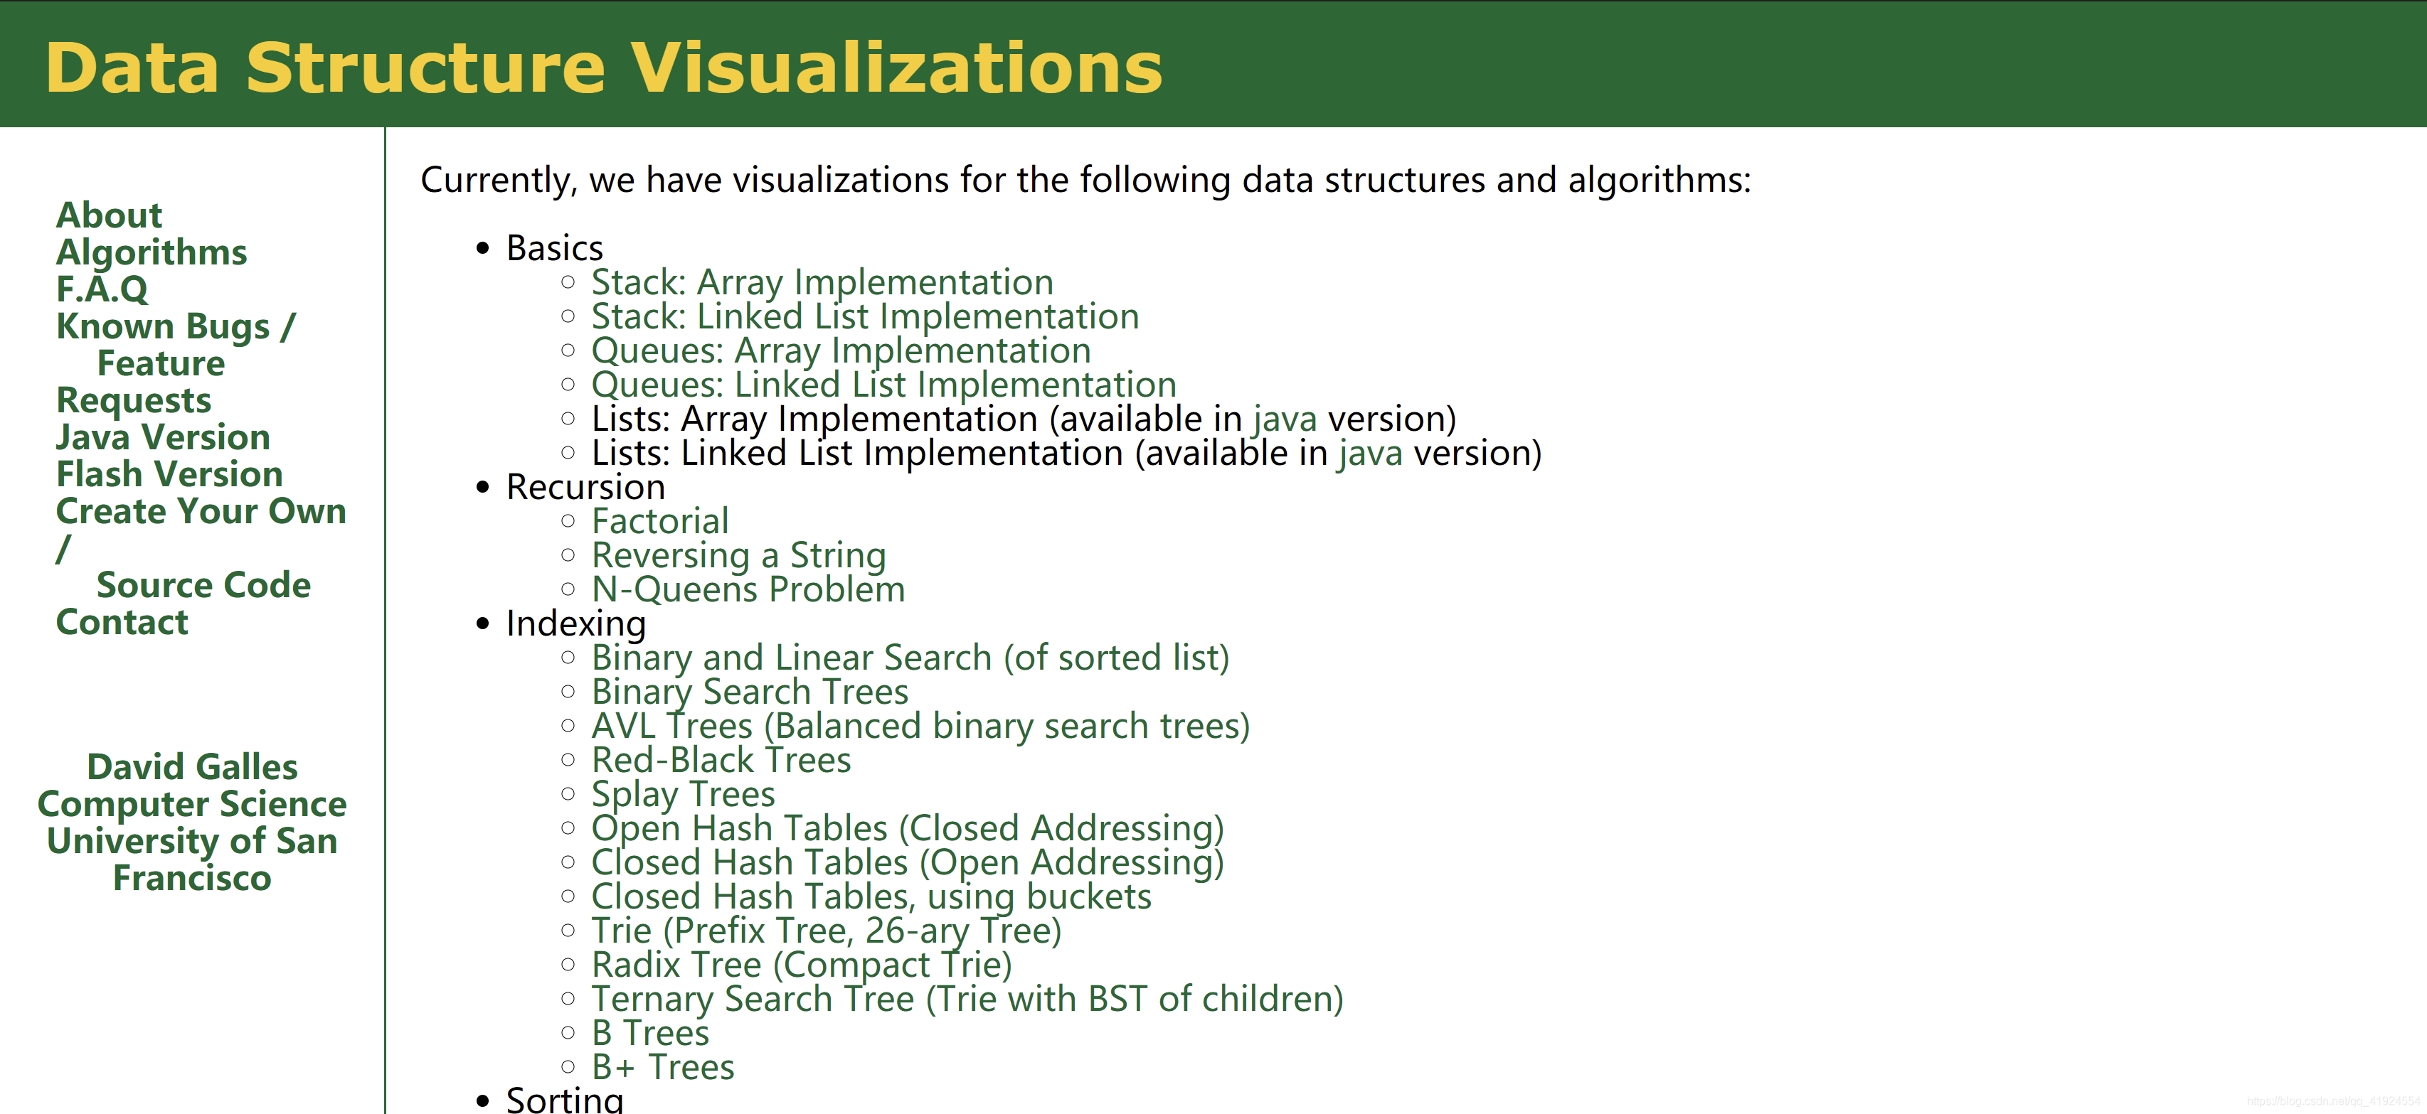Open the N-Queens Problem link
2427x1114 pixels.
coord(747,589)
